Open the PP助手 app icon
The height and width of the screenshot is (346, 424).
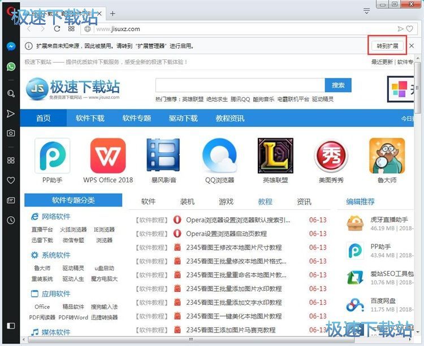pos(52,156)
